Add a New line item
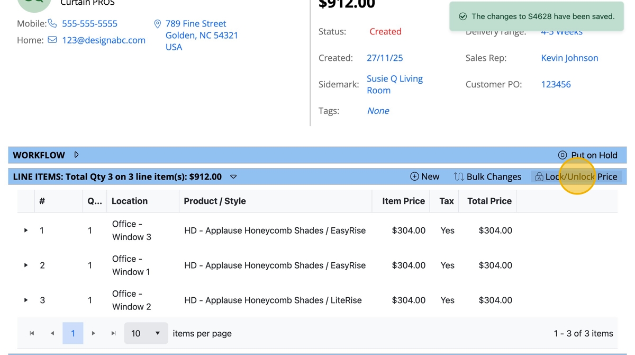Image resolution: width=635 pixels, height=355 pixels. coord(425,176)
